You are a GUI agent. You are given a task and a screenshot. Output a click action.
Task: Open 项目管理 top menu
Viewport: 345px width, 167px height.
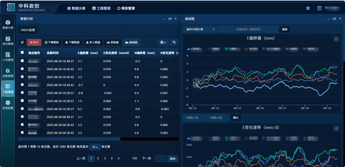click(126, 8)
